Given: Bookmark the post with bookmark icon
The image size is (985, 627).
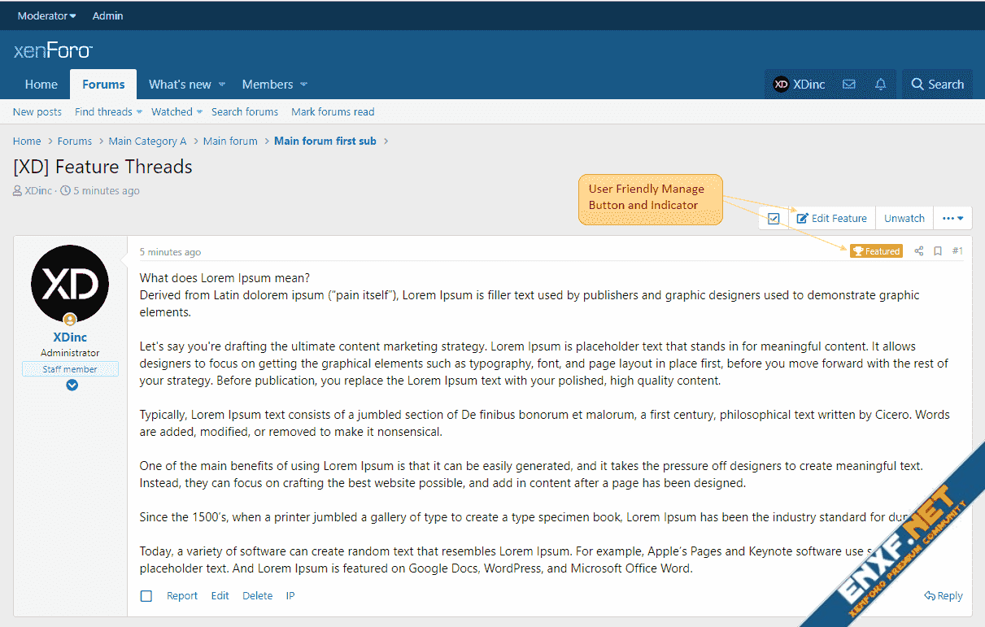Looking at the screenshot, I should pyautogui.click(x=938, y=251).
